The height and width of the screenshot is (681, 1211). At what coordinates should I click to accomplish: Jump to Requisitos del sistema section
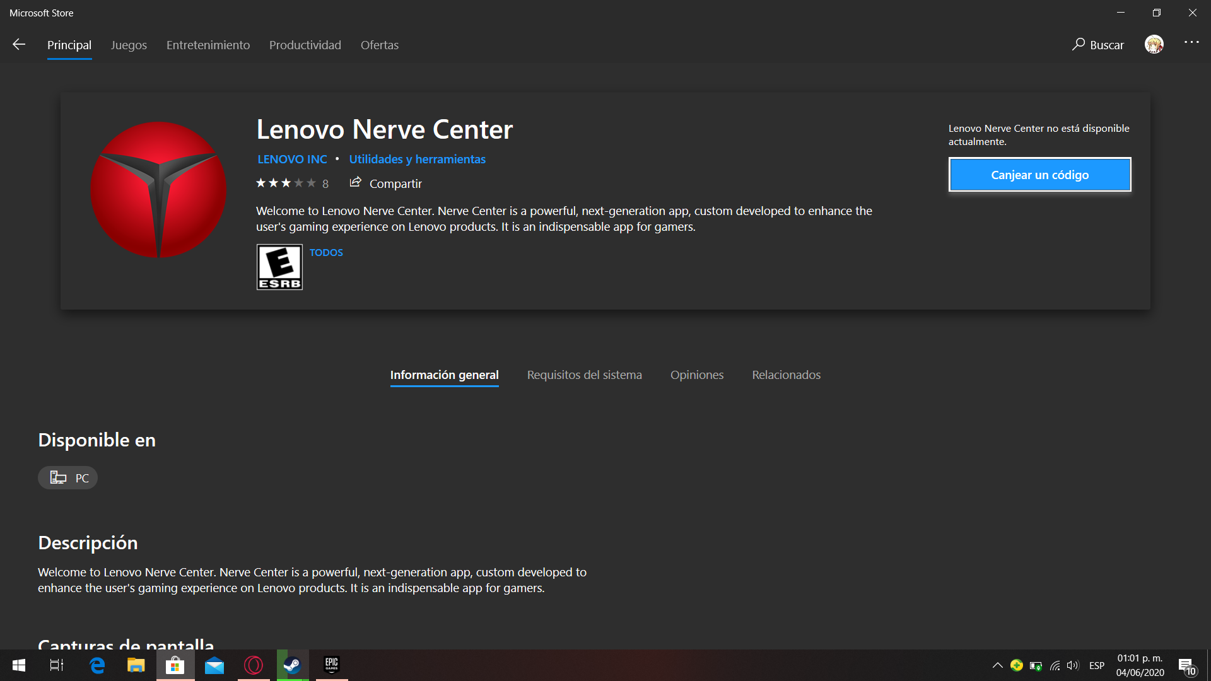[x=584, y=375]
